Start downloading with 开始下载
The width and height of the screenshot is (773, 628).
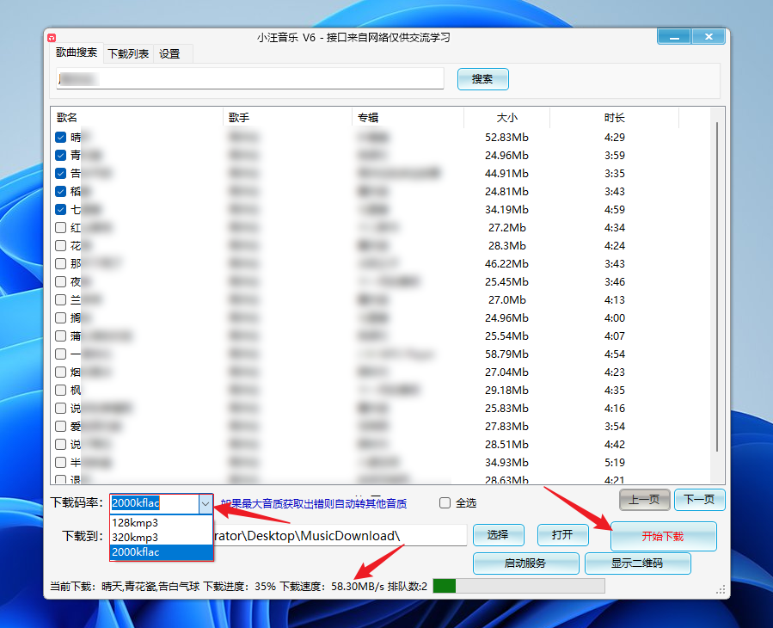click(x=663, y=536)
